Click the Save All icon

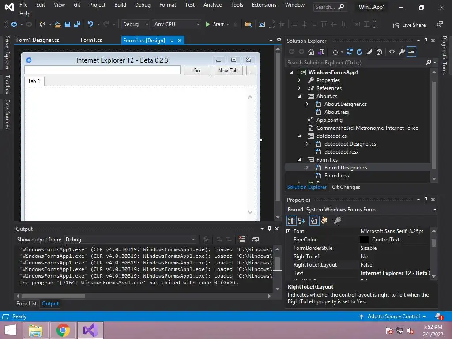77,25
